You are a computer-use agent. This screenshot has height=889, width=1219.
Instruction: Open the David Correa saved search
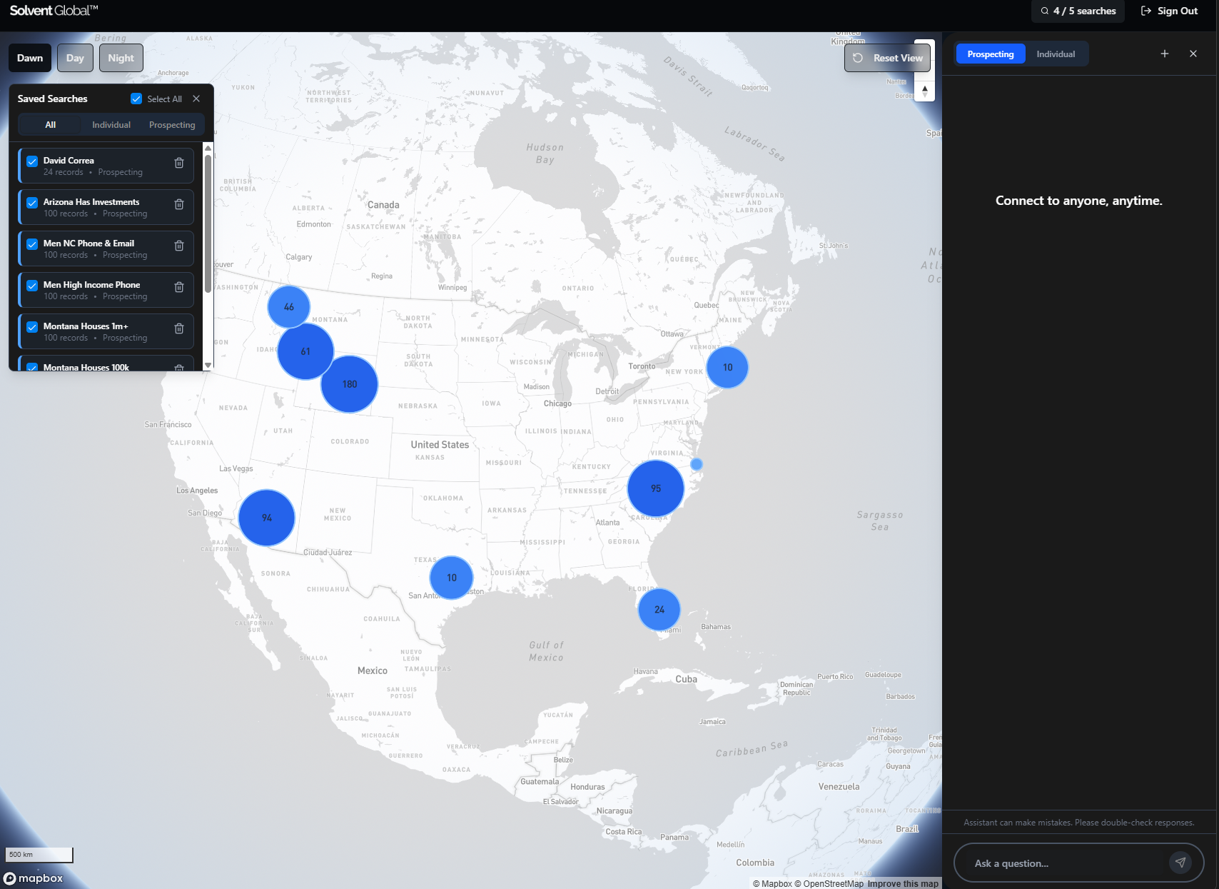coord(106,166)
